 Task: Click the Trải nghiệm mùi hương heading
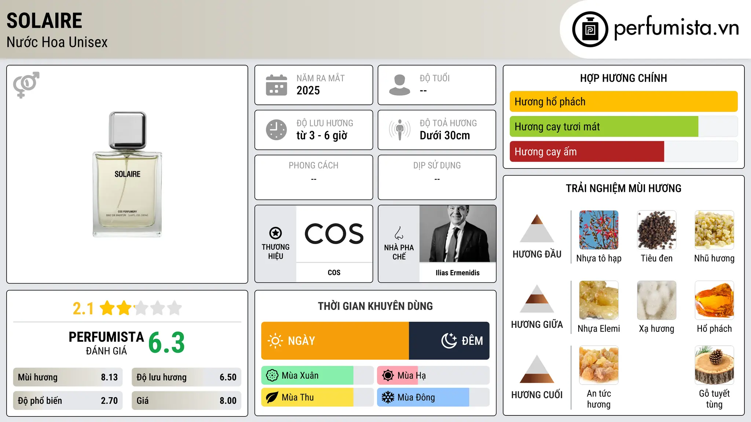tap(623, 188)
